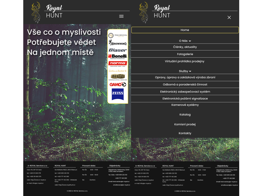Screen dimensions: 262x196
Task: Open the Browning brand logo
Action: (118, 43)
